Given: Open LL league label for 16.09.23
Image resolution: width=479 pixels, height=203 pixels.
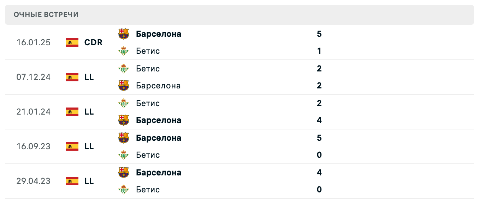Looking at the screenshot, I should [x=89, y=146].
